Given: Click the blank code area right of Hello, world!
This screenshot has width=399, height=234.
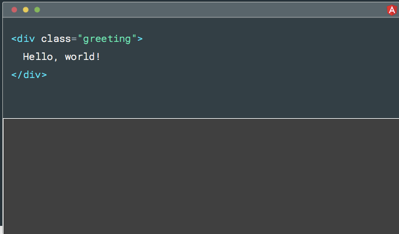Looking at the screenshot, I should (x=233, y=57).
